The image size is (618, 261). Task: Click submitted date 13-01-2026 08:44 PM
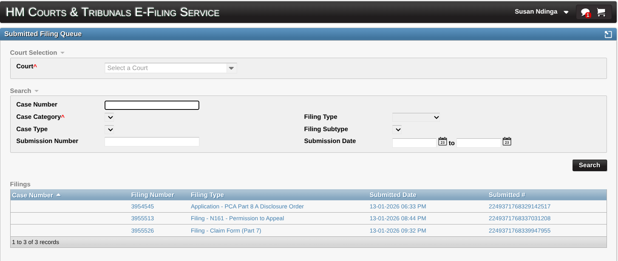tap(398, 219)
